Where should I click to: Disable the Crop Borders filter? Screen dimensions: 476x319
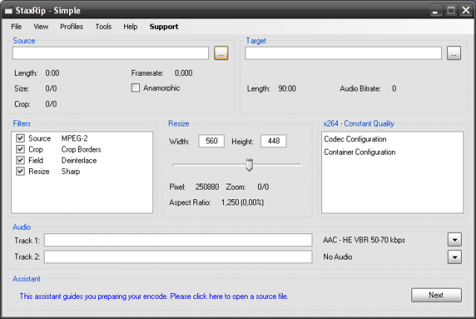[21, 149]
